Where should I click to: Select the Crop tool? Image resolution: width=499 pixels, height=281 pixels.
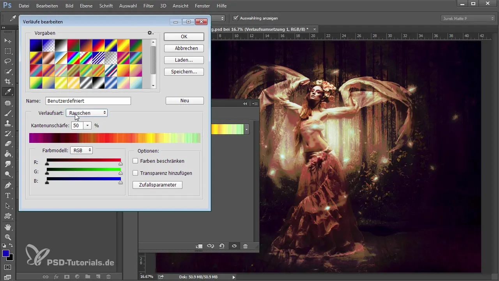(x=8, y=82)
